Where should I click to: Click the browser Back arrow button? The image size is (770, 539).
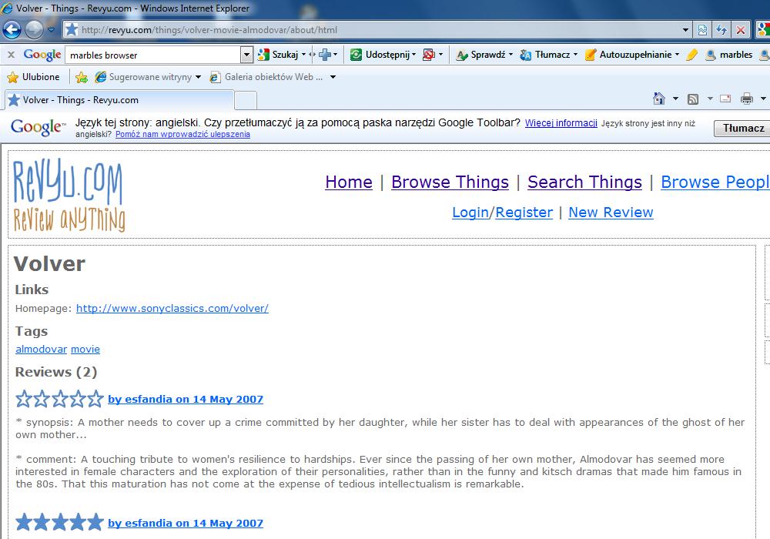coord(12,30)
